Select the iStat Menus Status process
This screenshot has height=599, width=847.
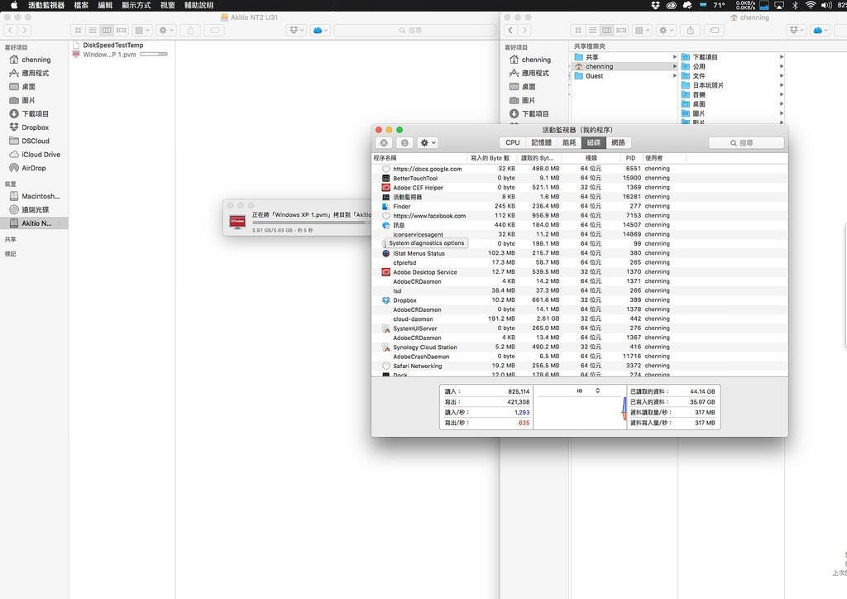pyautogui.click(x=580, y=253)
